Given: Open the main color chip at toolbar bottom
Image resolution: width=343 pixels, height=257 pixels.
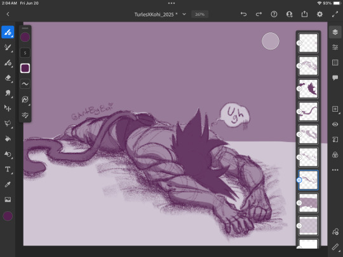Looking at the screenshot, I should [x=8, y=216].
